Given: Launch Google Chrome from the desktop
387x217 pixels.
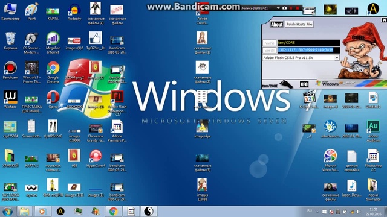Looking at the screenshot, I should pos(53,72).
